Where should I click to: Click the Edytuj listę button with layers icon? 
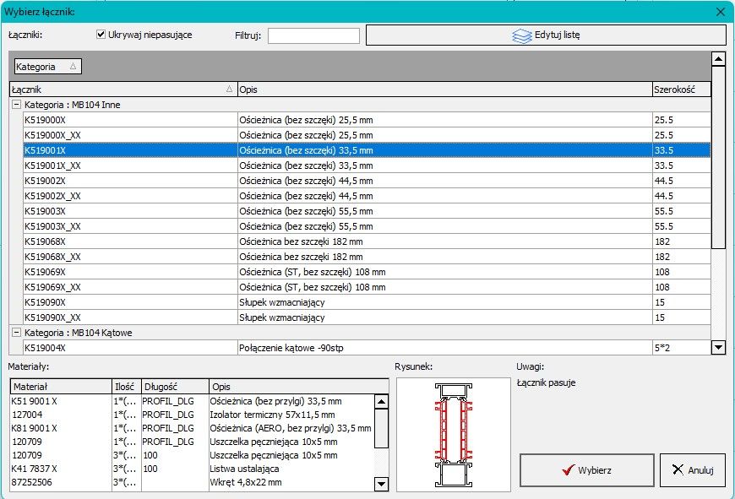click(x=546, y=35)
